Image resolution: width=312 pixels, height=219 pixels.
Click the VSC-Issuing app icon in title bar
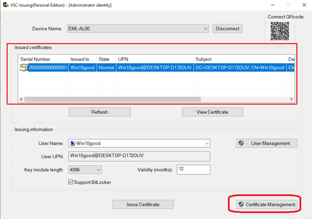tap(6, 5)
